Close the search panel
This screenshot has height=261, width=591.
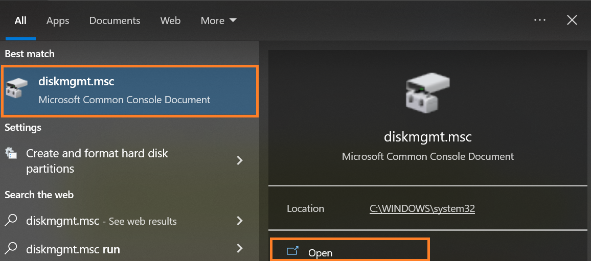point(572,20)
